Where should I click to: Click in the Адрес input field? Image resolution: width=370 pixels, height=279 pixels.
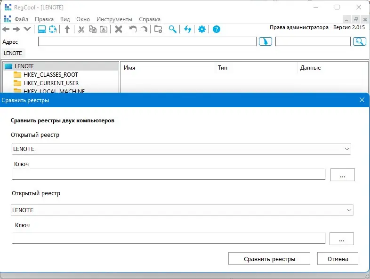[147, 41]
